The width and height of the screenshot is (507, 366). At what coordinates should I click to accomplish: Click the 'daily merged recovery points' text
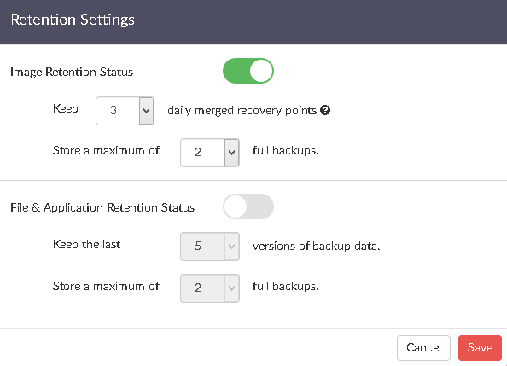[x=242, y=111]
